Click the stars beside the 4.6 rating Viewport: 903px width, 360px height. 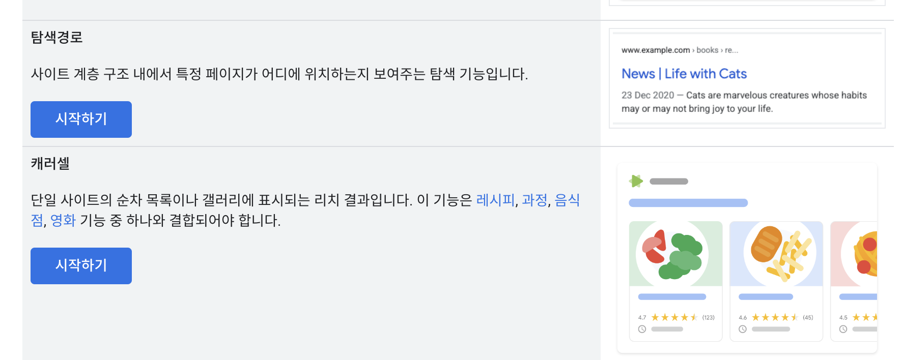coord(774,317)
